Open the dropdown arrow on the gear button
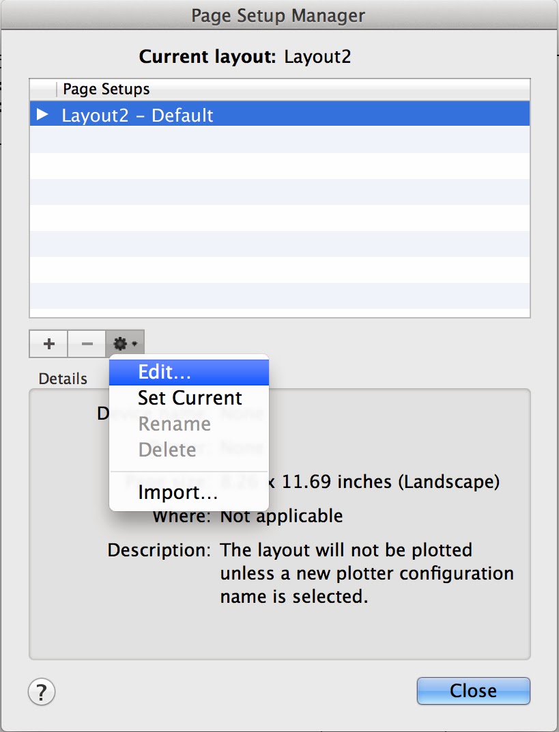 [134, 344]
